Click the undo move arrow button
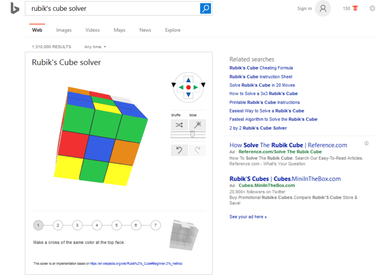Viewport: 379px width, 278px height. coord(179,150)
